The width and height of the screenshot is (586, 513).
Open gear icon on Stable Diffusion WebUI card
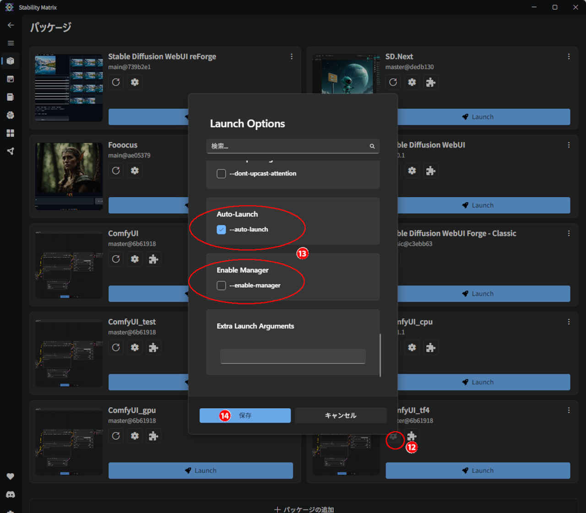click(412, 170)
